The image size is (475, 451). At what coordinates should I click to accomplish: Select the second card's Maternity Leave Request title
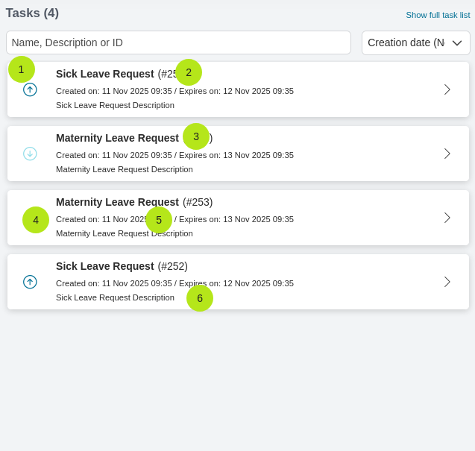click(117, 138)
